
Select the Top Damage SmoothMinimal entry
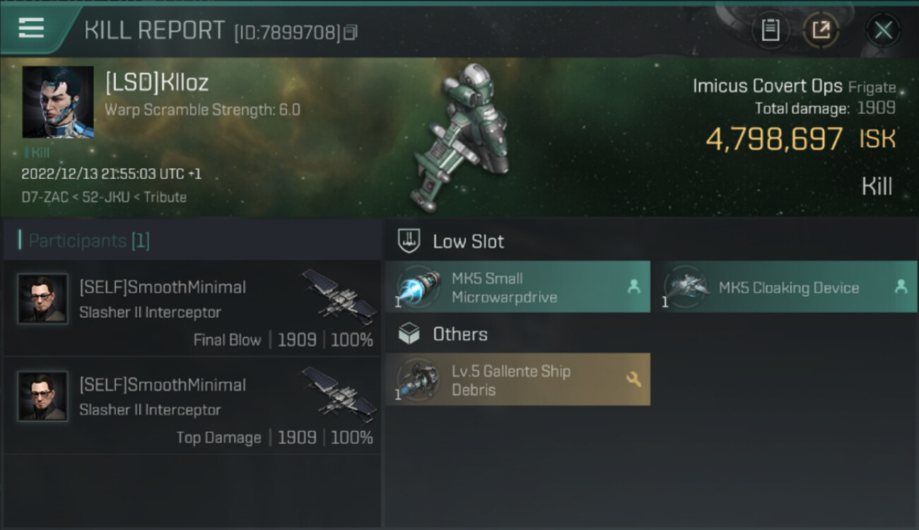(x=192, y=405)
